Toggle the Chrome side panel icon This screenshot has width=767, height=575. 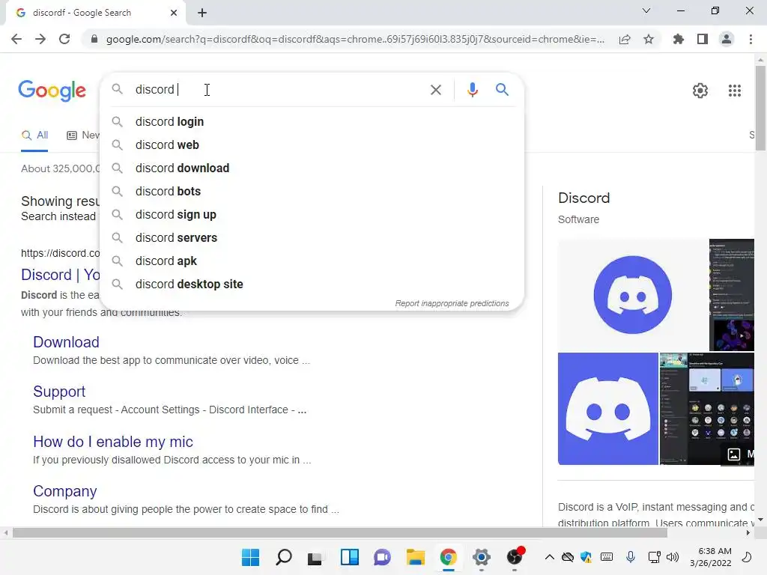tap(703, 39)
